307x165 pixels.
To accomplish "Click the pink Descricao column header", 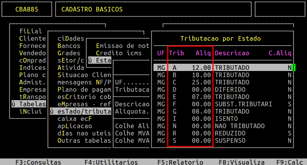I will [x=232, y=53].
